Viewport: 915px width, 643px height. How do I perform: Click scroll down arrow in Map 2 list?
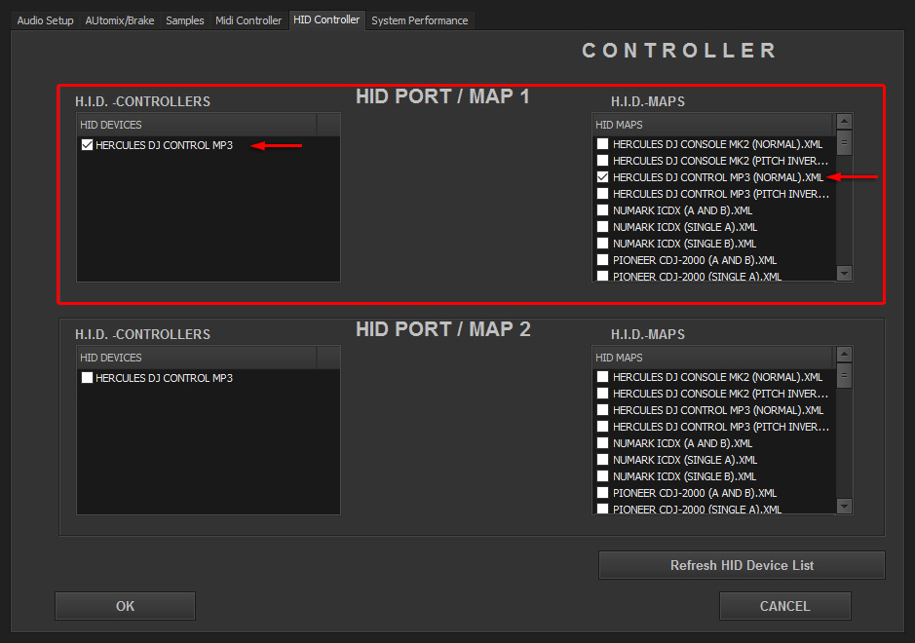coord(844,506)
